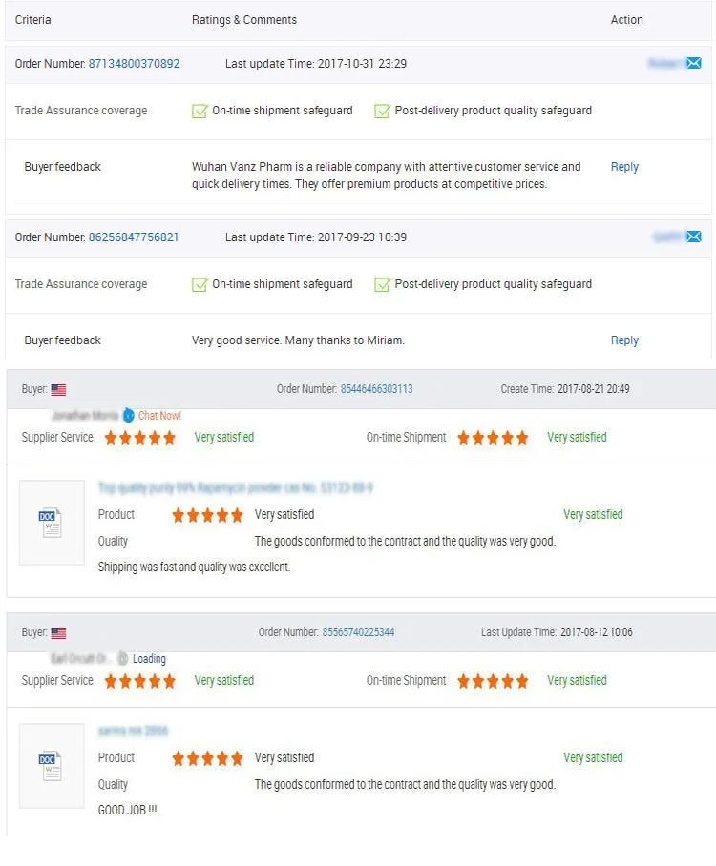Toggle second Post-delivery product quality safeguard checkbox
The width and height of the screenshot is (716, 866).
[382, 284]
